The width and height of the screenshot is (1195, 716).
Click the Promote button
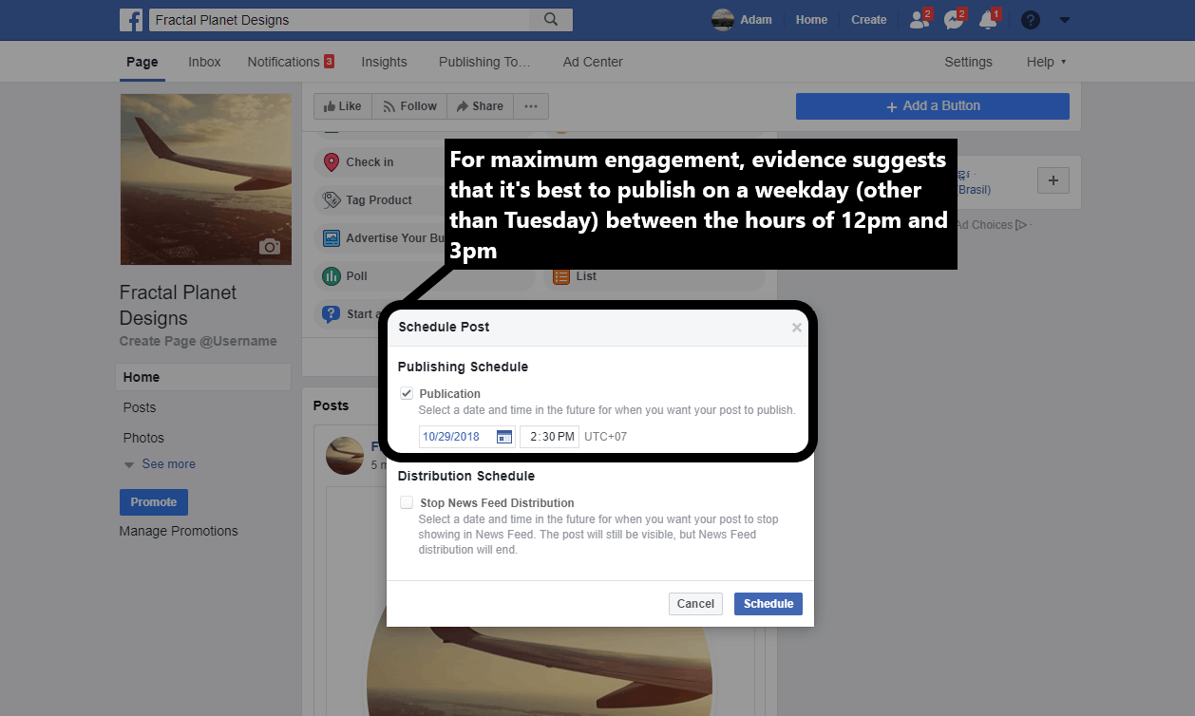coord(154,502)
